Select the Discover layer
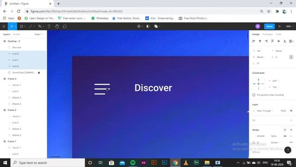The width and height of the screenshot is (296, 167). tap(24, 47)
